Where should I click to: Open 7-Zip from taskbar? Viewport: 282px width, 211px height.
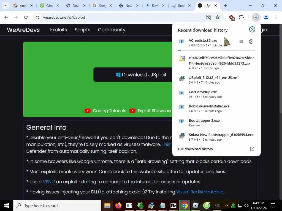pos(173,206)
